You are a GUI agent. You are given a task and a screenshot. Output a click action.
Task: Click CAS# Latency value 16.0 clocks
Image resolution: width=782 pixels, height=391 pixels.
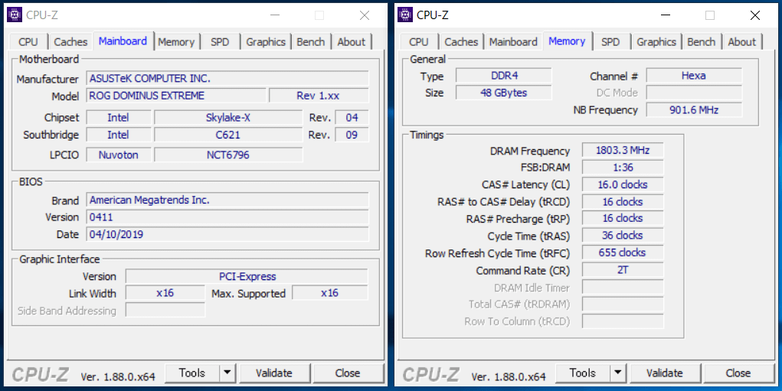pyautogui.click(x=623, y=185)
